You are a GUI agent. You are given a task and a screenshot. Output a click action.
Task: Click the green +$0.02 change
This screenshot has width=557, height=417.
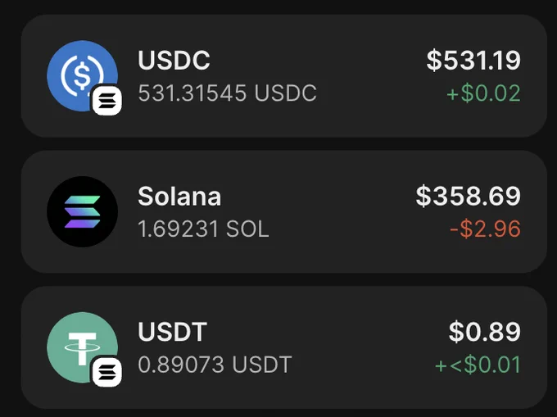coord(483,93)
